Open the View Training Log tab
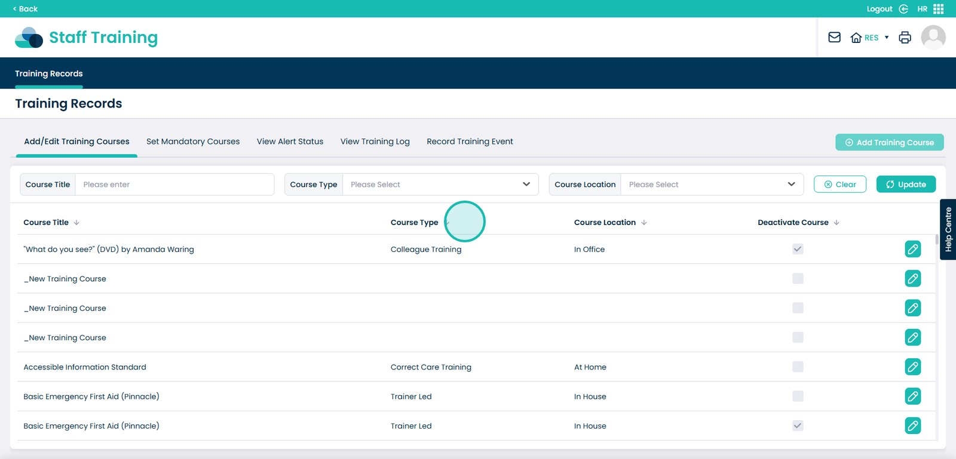The width and height of the screenshot is (956, 459). [x=375, y=141]
